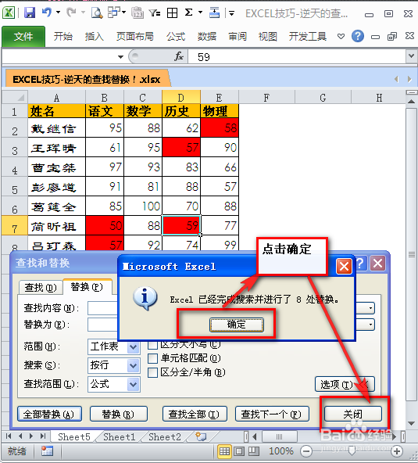418x463 pixels.
Task: Click the insert function fx icon
Action: (x=179, y=56)
